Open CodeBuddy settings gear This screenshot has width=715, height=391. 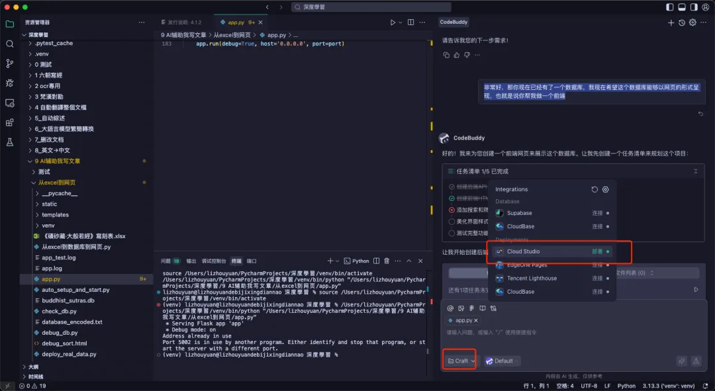click(x=692, y=22)
